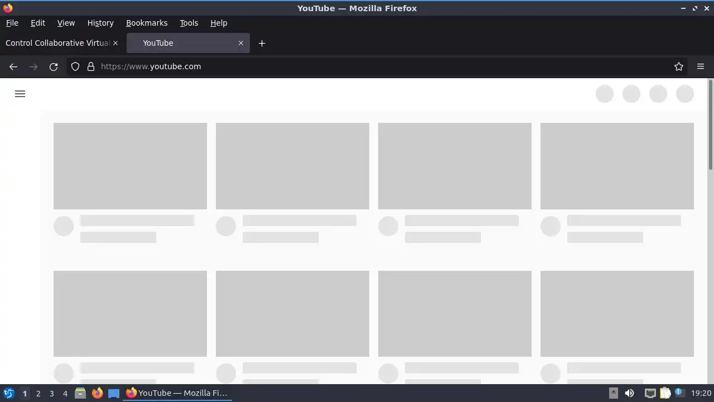
Task: Click the show desktop taskbar icon
Action: (x=114, y=393)
